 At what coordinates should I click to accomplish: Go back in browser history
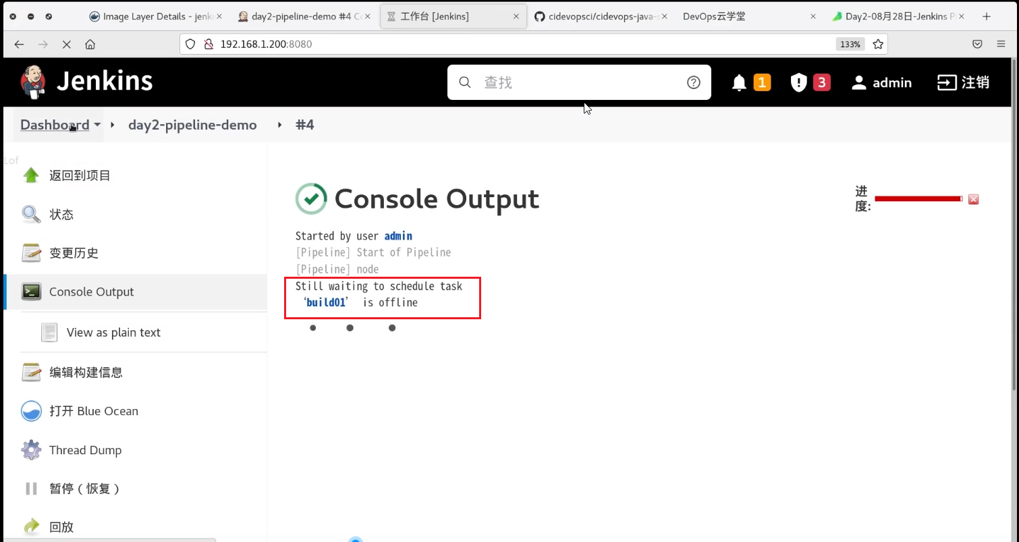point(19,44)
